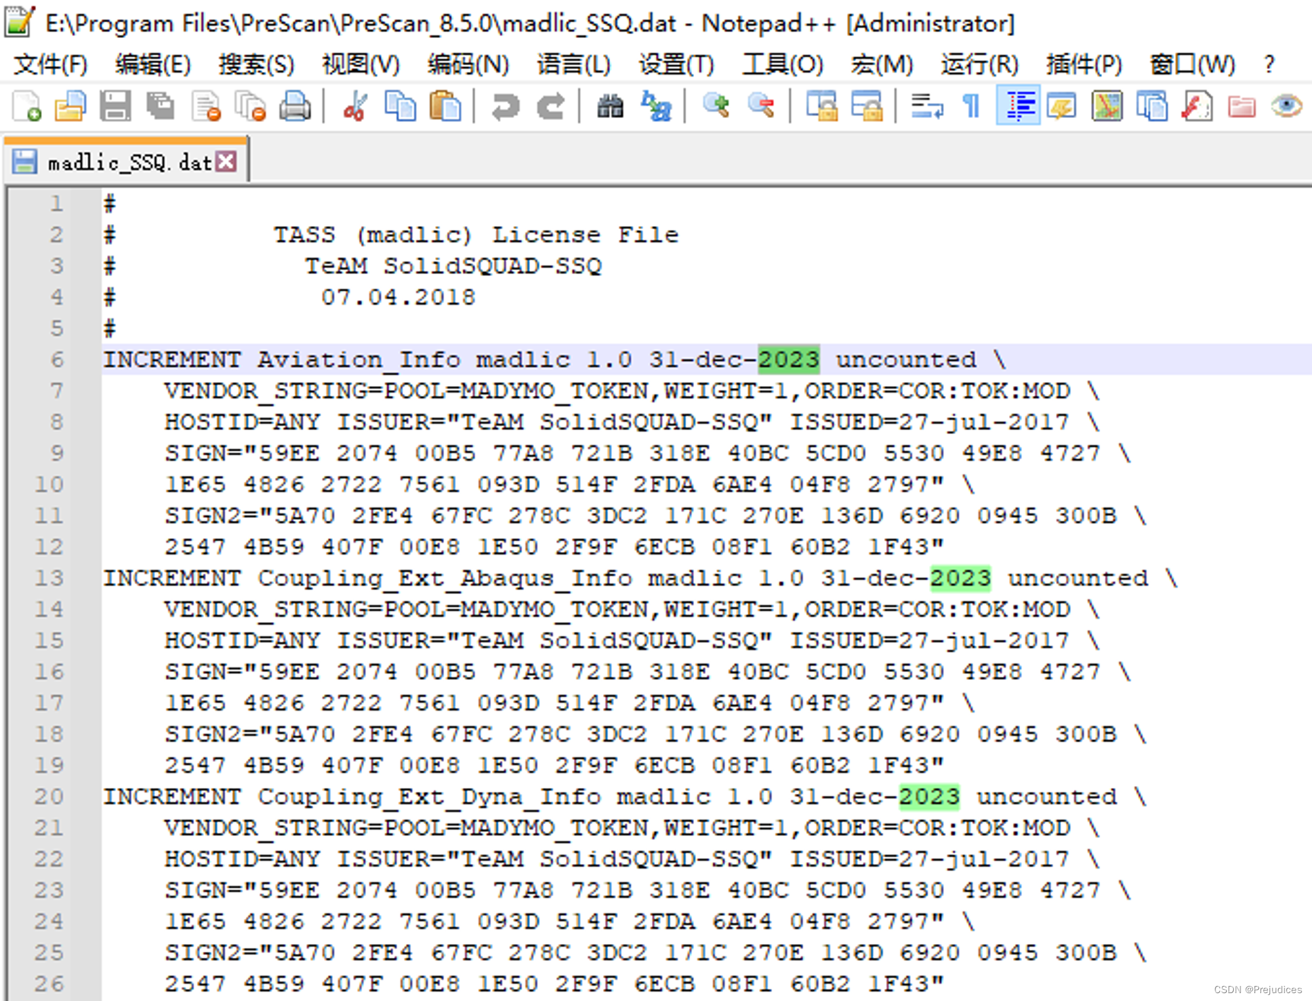Viewport: 1312px width, 1001px height.
Task: Click the Copy toolbar icon
Action: pos(400,106)
